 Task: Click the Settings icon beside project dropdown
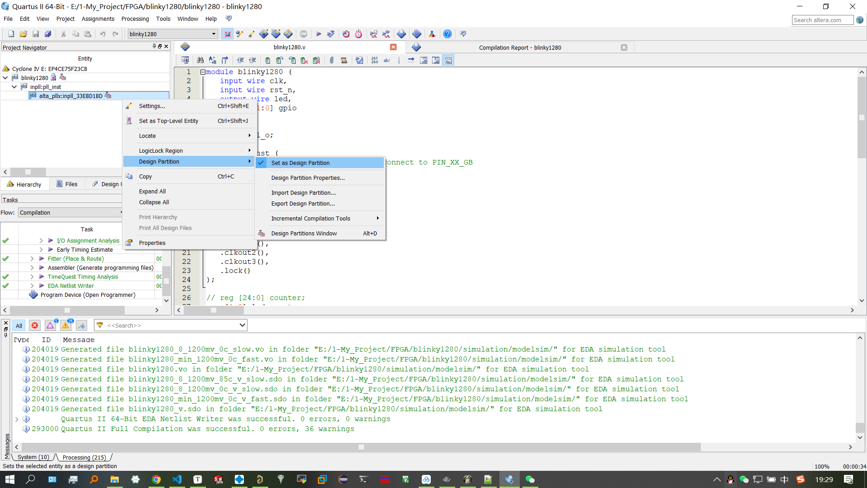(x=252, y=34)
